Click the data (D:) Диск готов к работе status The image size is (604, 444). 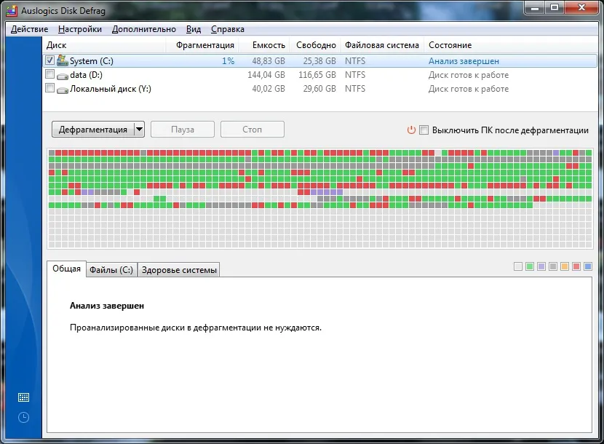pyautogui.click(x=469, y=75)
